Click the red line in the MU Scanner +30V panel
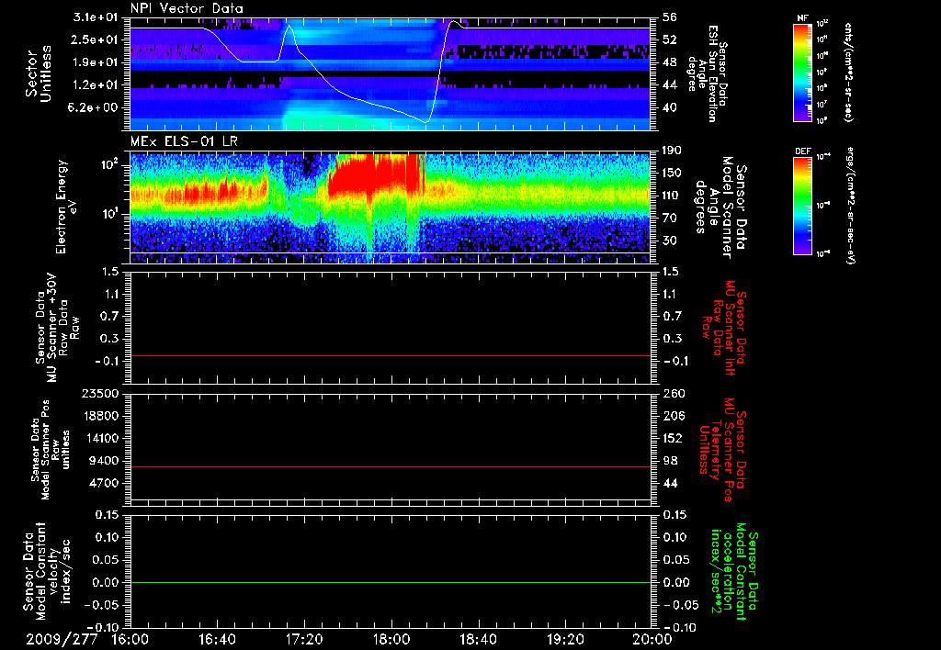The image size is (941, 650). point(390,356)
